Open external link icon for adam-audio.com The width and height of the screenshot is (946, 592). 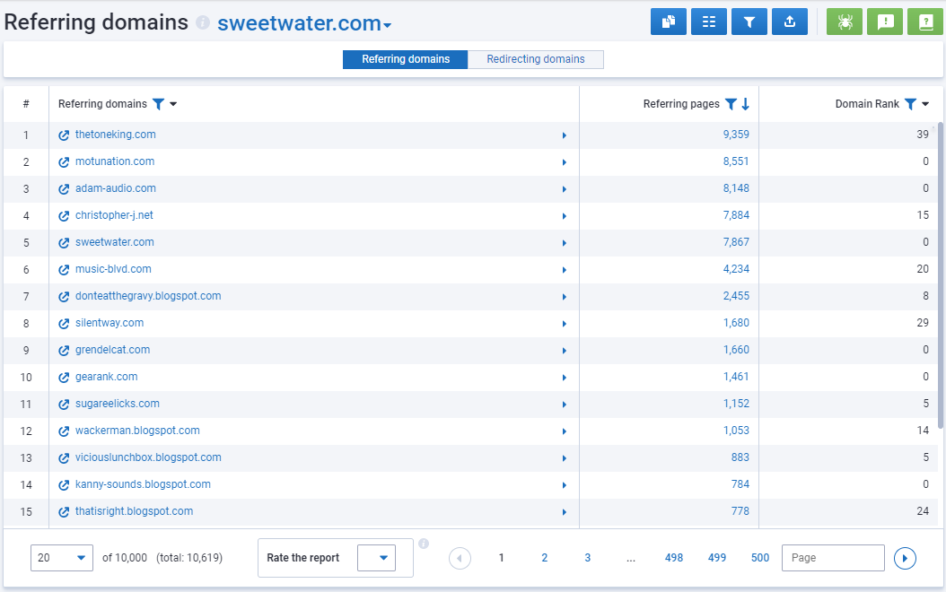(64, 188)
